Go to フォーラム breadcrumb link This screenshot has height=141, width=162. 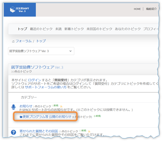(x=23, y=41)
